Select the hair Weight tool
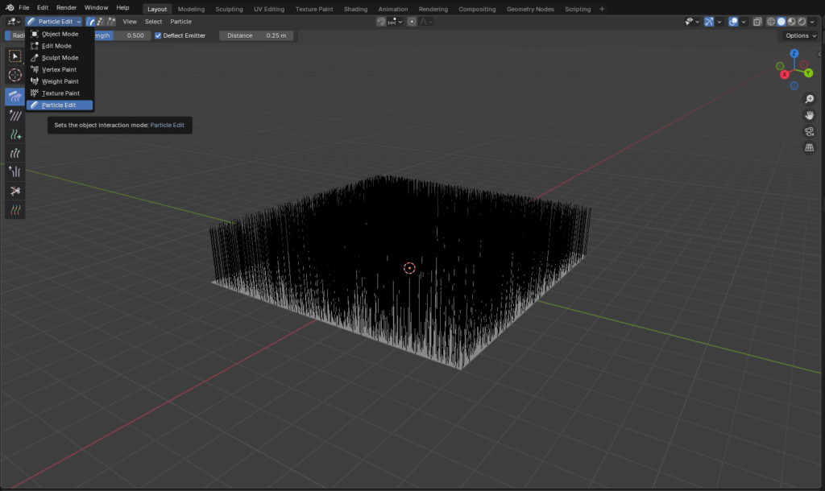 15,210
